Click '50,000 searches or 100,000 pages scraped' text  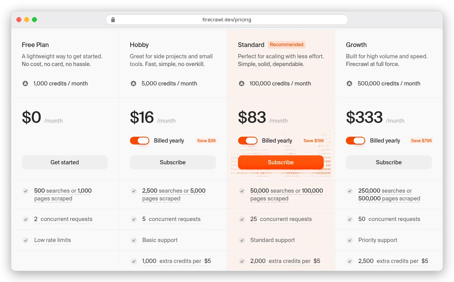pyautogui.click(x=287, y=195)
